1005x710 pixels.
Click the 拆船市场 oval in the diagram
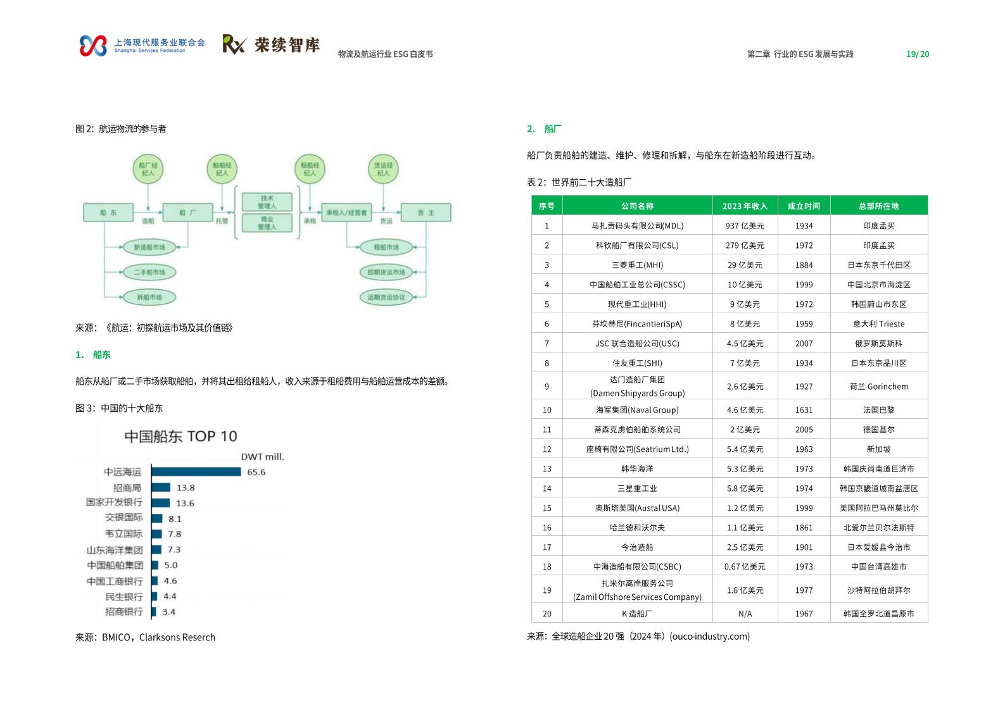pyautogui.click(x=149, y=297)
